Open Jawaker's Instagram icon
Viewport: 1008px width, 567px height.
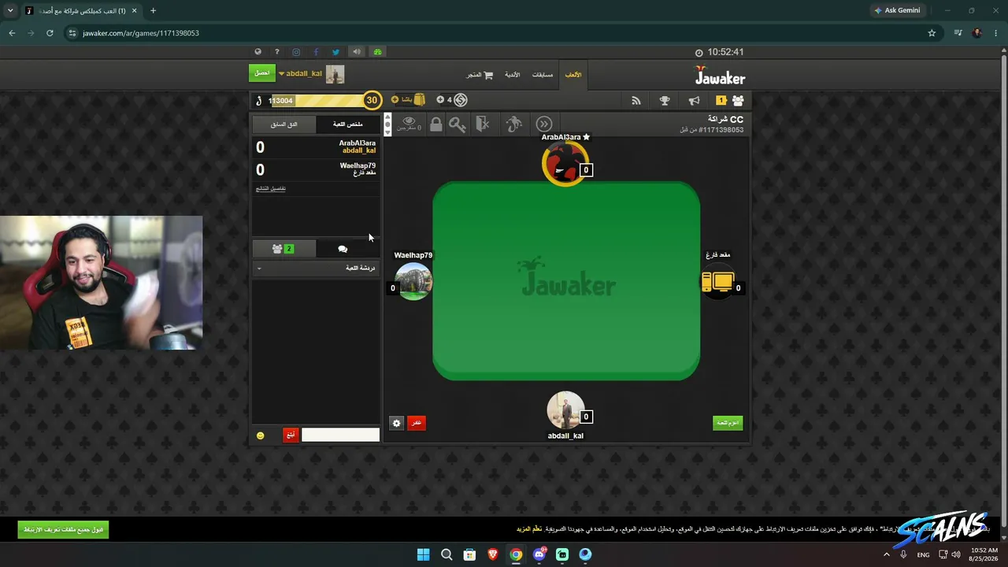pos(296,52)
